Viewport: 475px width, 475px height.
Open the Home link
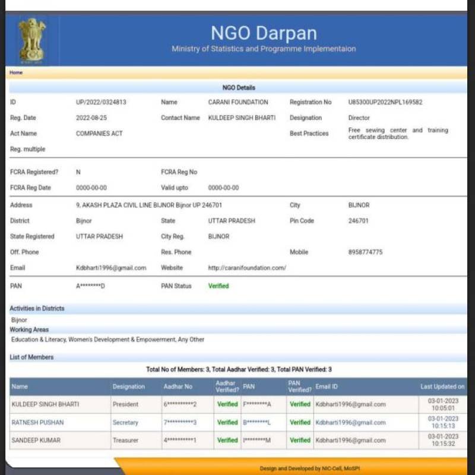(x=16, y=72)
